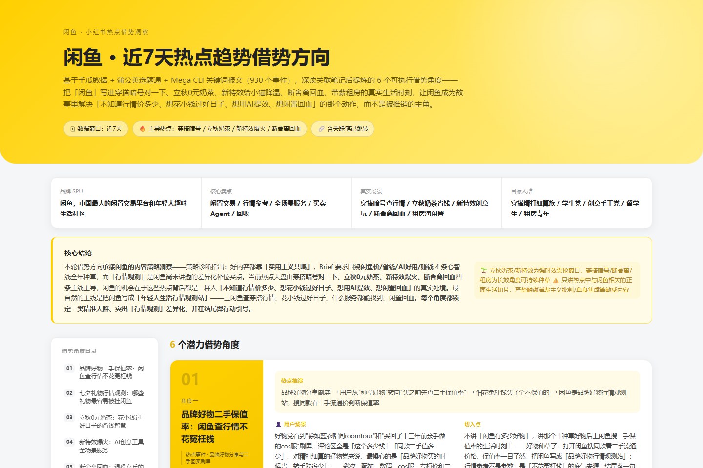Click the 闲置交易 / 行情参考 selling points text
The height and width of the screenshot is (468, 703).
click(x=268, y=209)
